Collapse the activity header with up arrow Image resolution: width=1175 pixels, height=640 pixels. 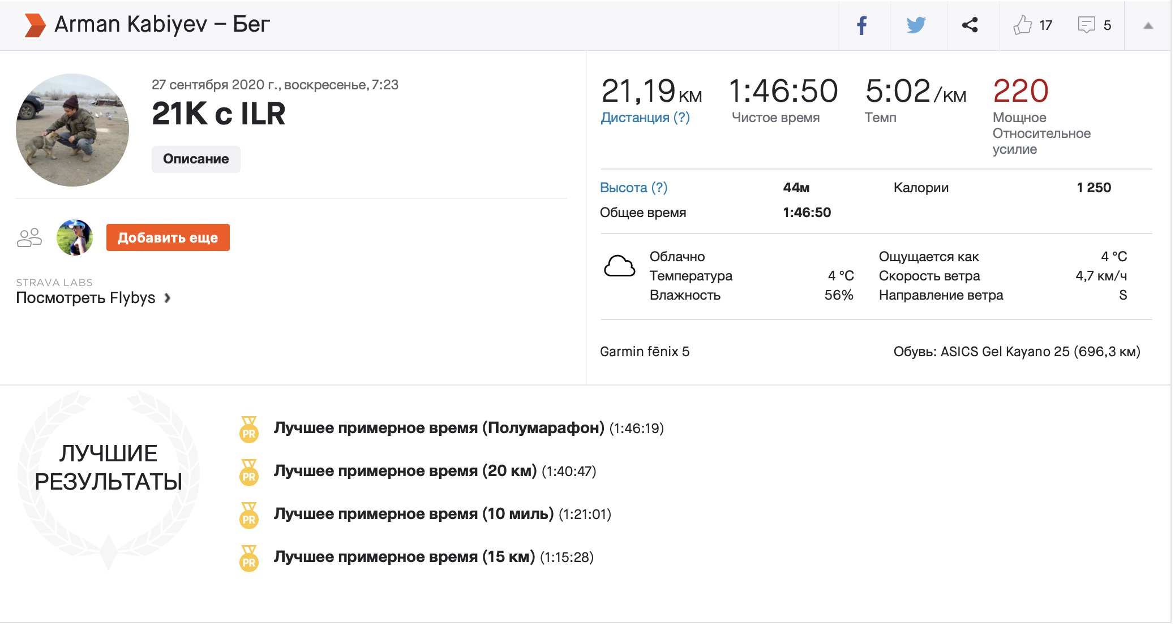click(x=1148, y=25)
